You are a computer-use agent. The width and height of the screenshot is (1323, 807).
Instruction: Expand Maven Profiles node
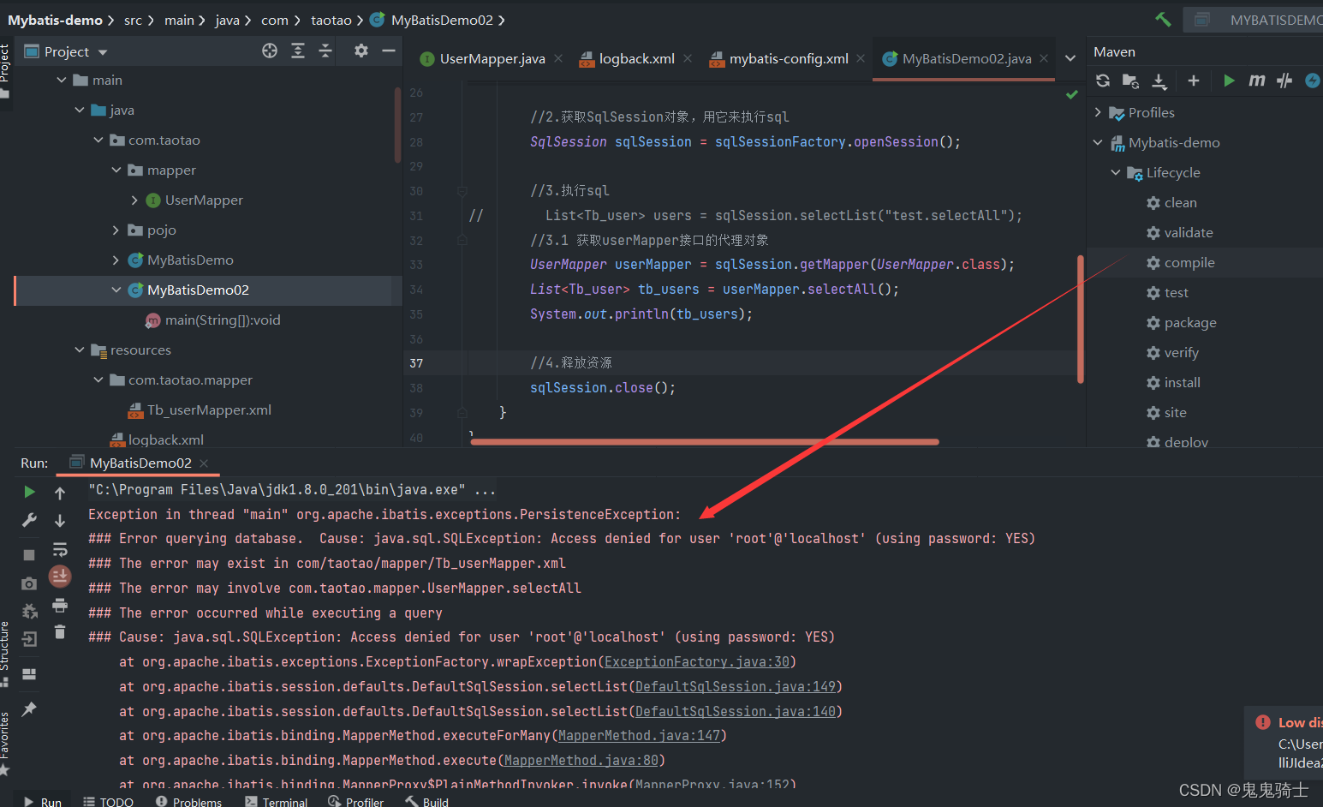[1098, 112]
